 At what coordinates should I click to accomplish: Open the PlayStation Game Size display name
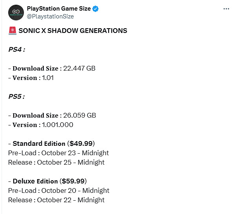(x=59, y=9)
